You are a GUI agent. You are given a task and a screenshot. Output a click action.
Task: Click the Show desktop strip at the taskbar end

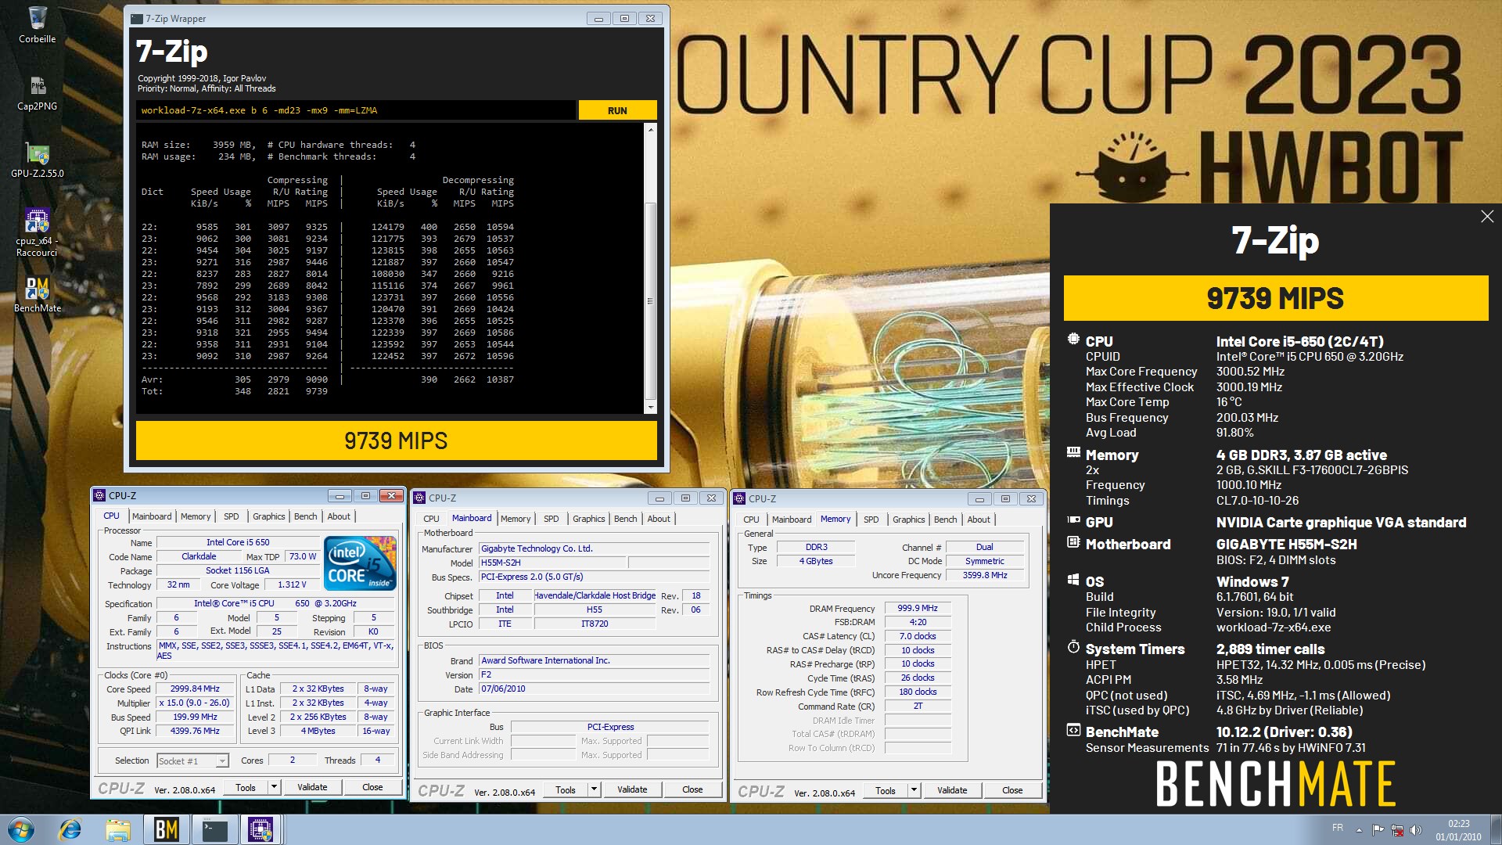1496,829
